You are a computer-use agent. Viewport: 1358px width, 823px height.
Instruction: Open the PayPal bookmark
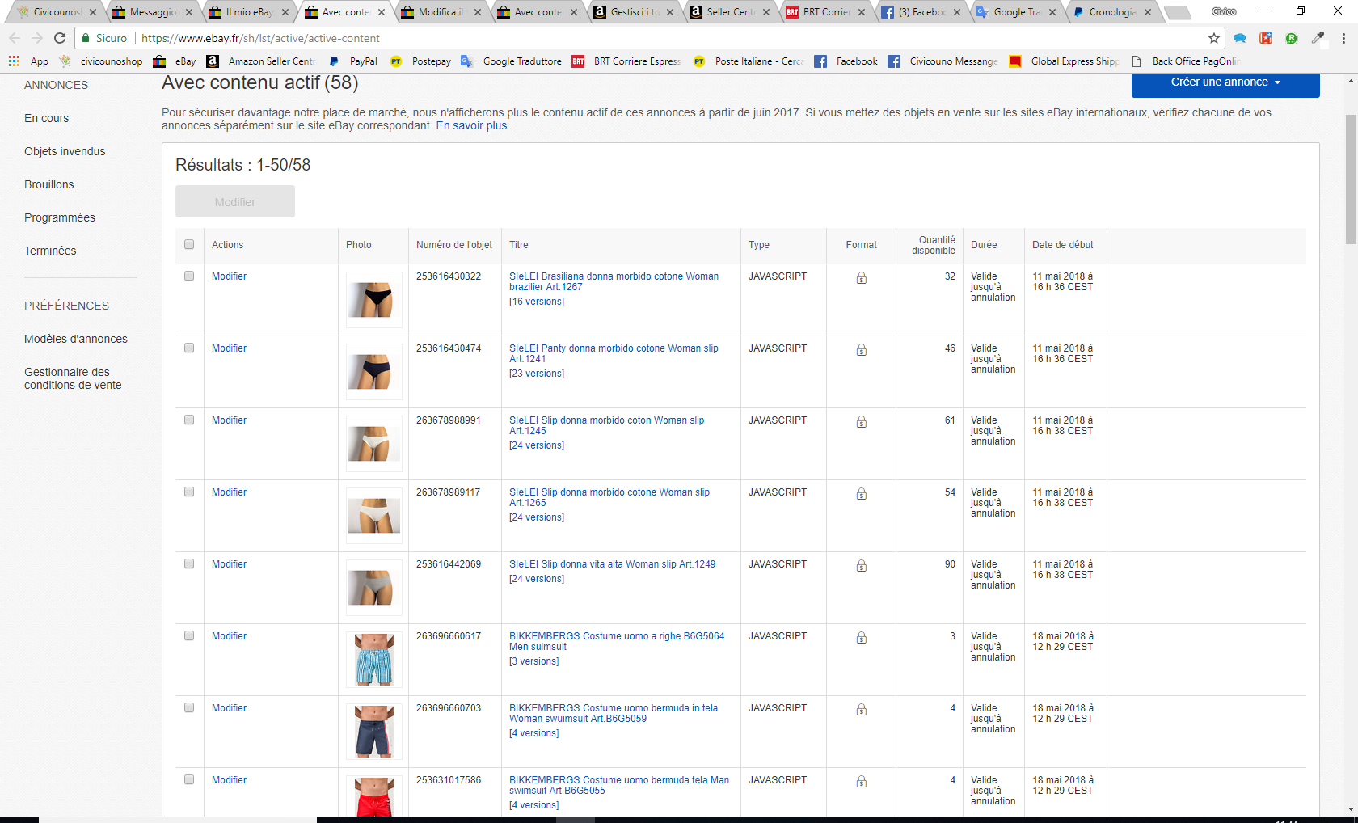tap(352, 61)
